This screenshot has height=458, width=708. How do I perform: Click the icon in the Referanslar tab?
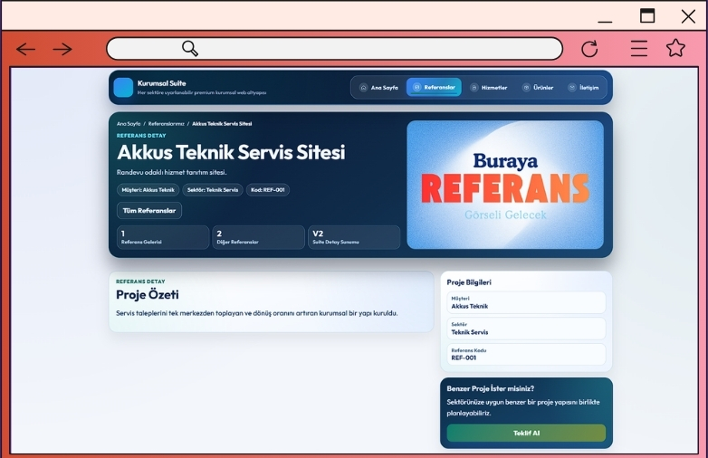pyautogui.click(x=416, y=87)
